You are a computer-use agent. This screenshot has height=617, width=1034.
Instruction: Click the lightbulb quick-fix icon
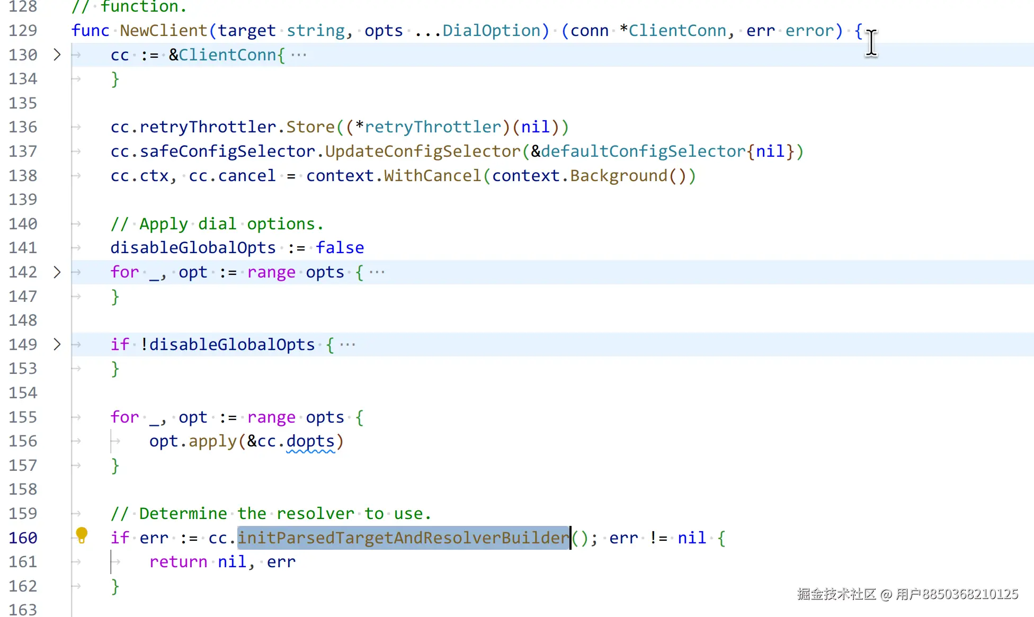click(x=82, y=535)
